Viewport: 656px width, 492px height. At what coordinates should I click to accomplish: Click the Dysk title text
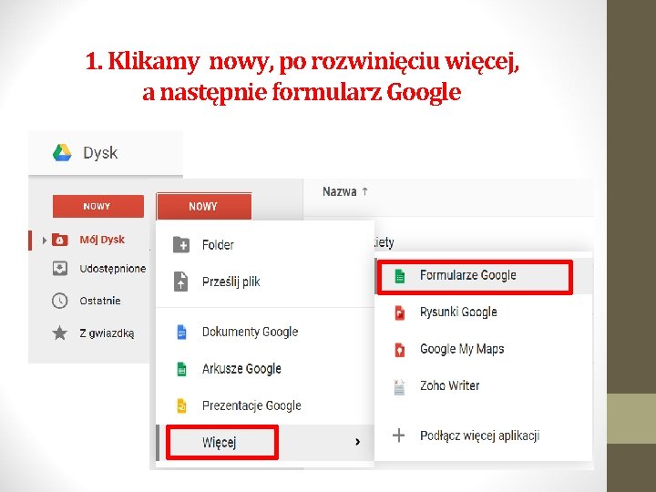(100, 153)
